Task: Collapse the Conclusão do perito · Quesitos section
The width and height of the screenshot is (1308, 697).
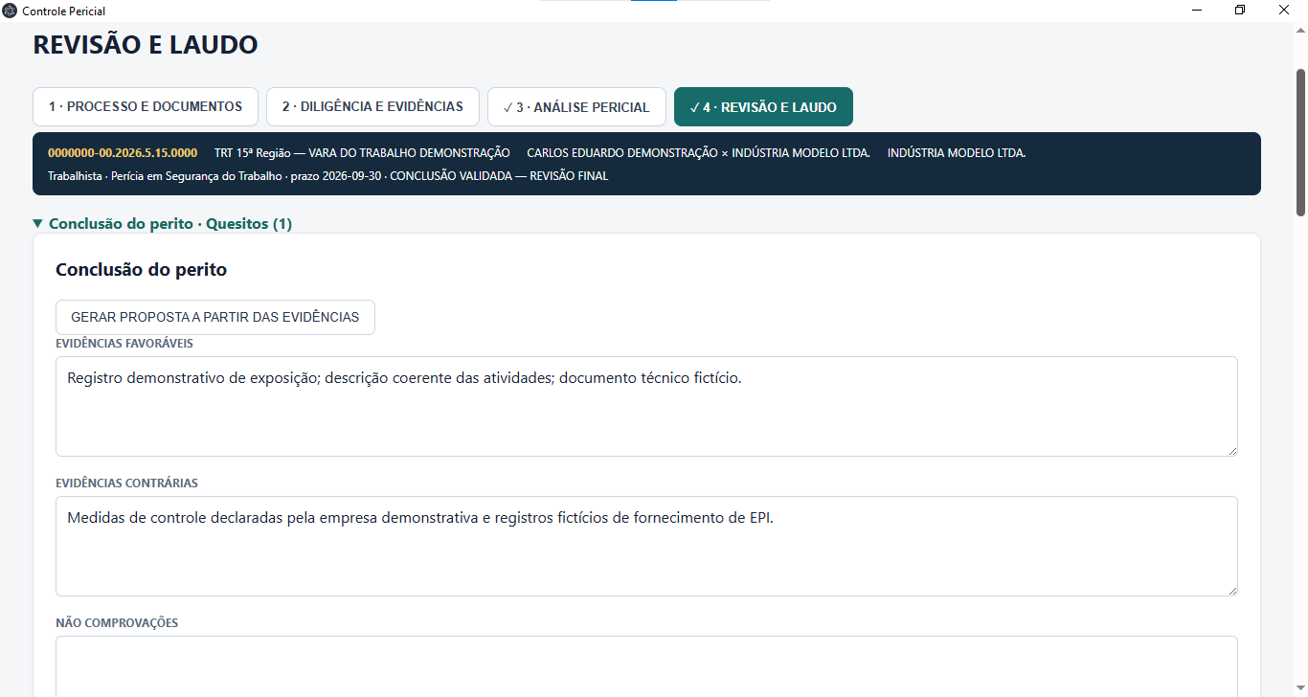Action: pos(163,224)
